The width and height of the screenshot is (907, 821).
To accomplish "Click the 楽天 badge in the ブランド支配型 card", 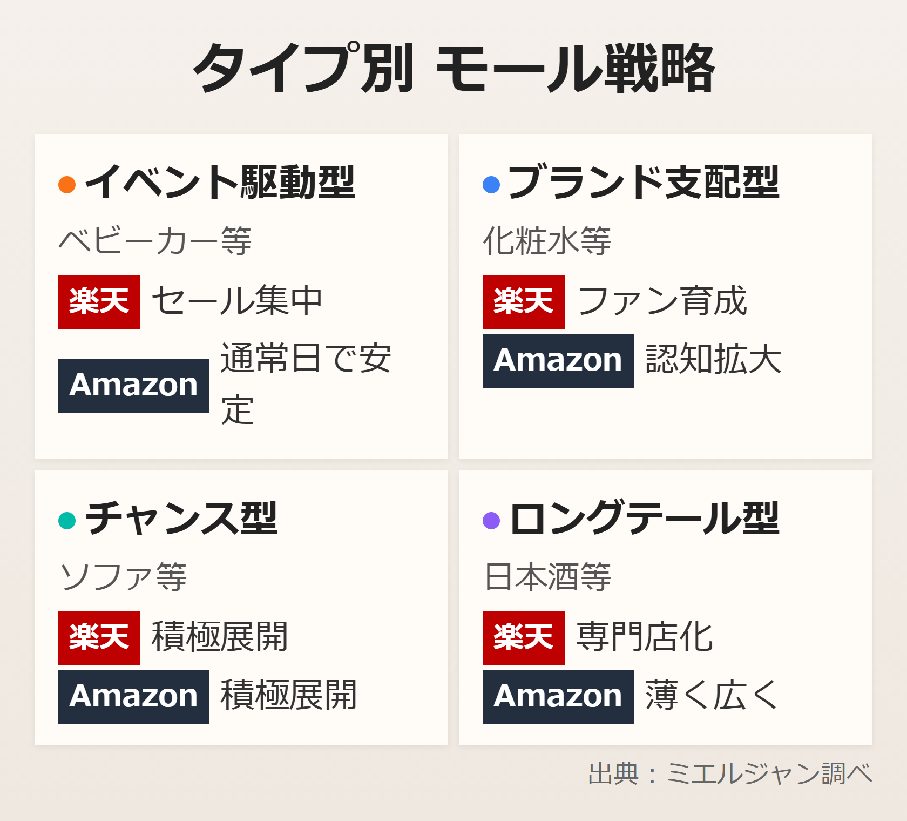I will [524, 302].
